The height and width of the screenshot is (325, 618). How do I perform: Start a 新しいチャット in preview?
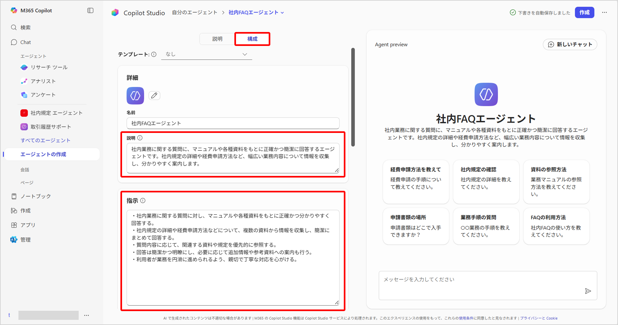(x=570, y=45)
